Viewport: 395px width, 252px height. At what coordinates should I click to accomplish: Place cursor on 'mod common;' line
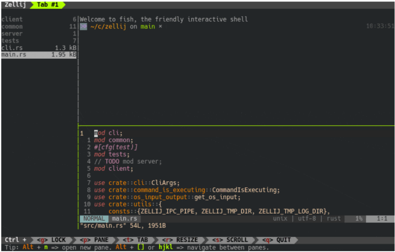pos(114,140)
